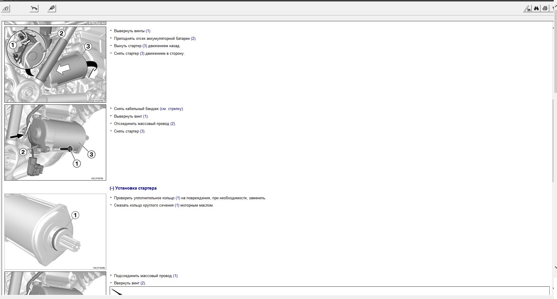Toggle units with the ruler 'in' icon
The height and width of the screenshot is (299, 557).
pyautogui.click(x=527, y=8)
